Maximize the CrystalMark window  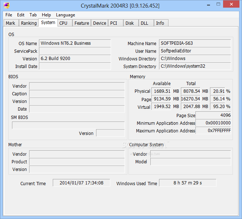[x=218, y=4]
